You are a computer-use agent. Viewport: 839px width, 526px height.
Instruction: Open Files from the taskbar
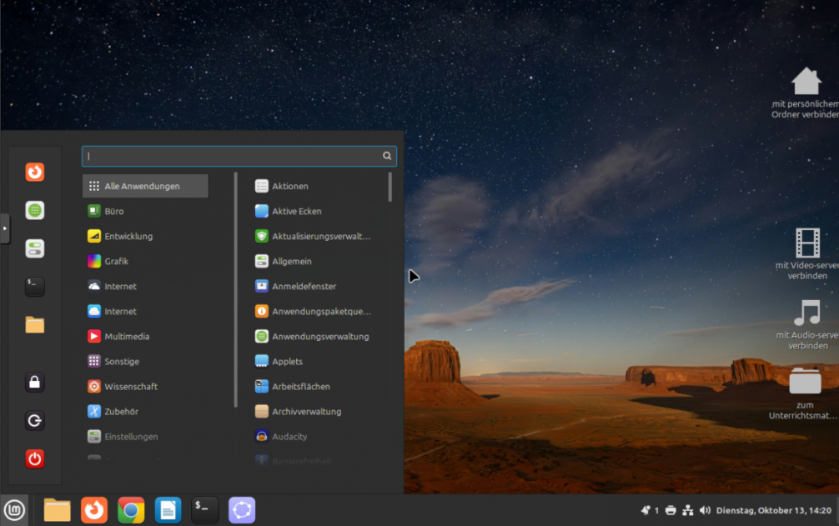[x=58, y=510]
